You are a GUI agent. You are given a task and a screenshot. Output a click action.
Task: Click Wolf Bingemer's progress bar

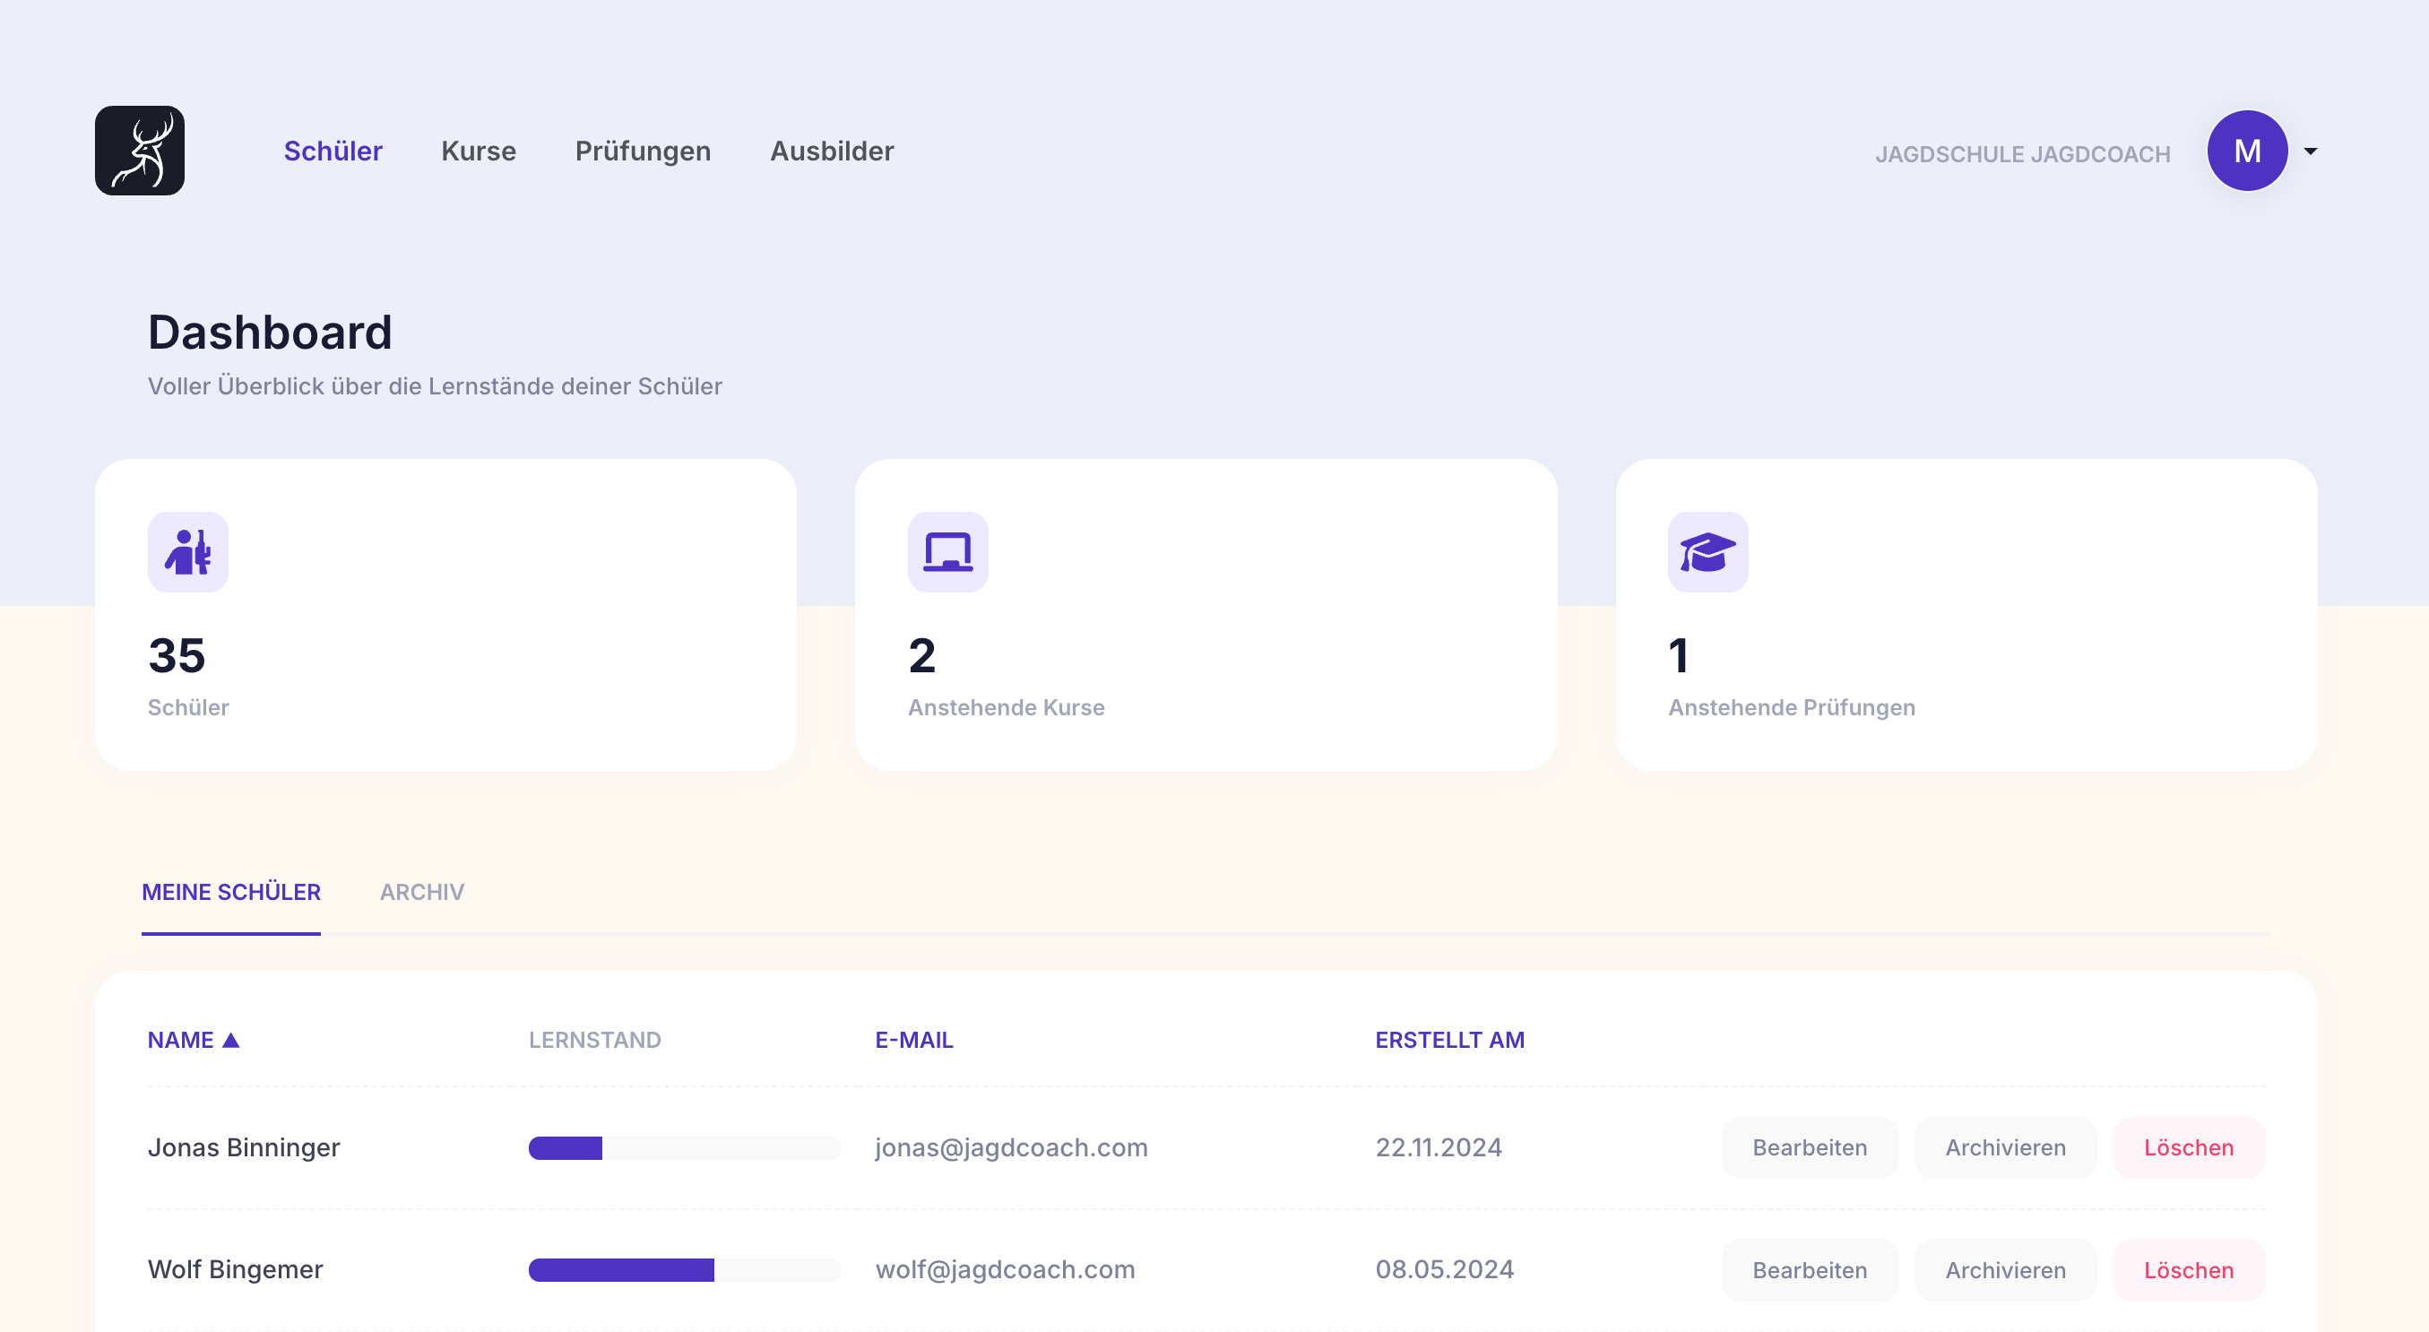684,1270
